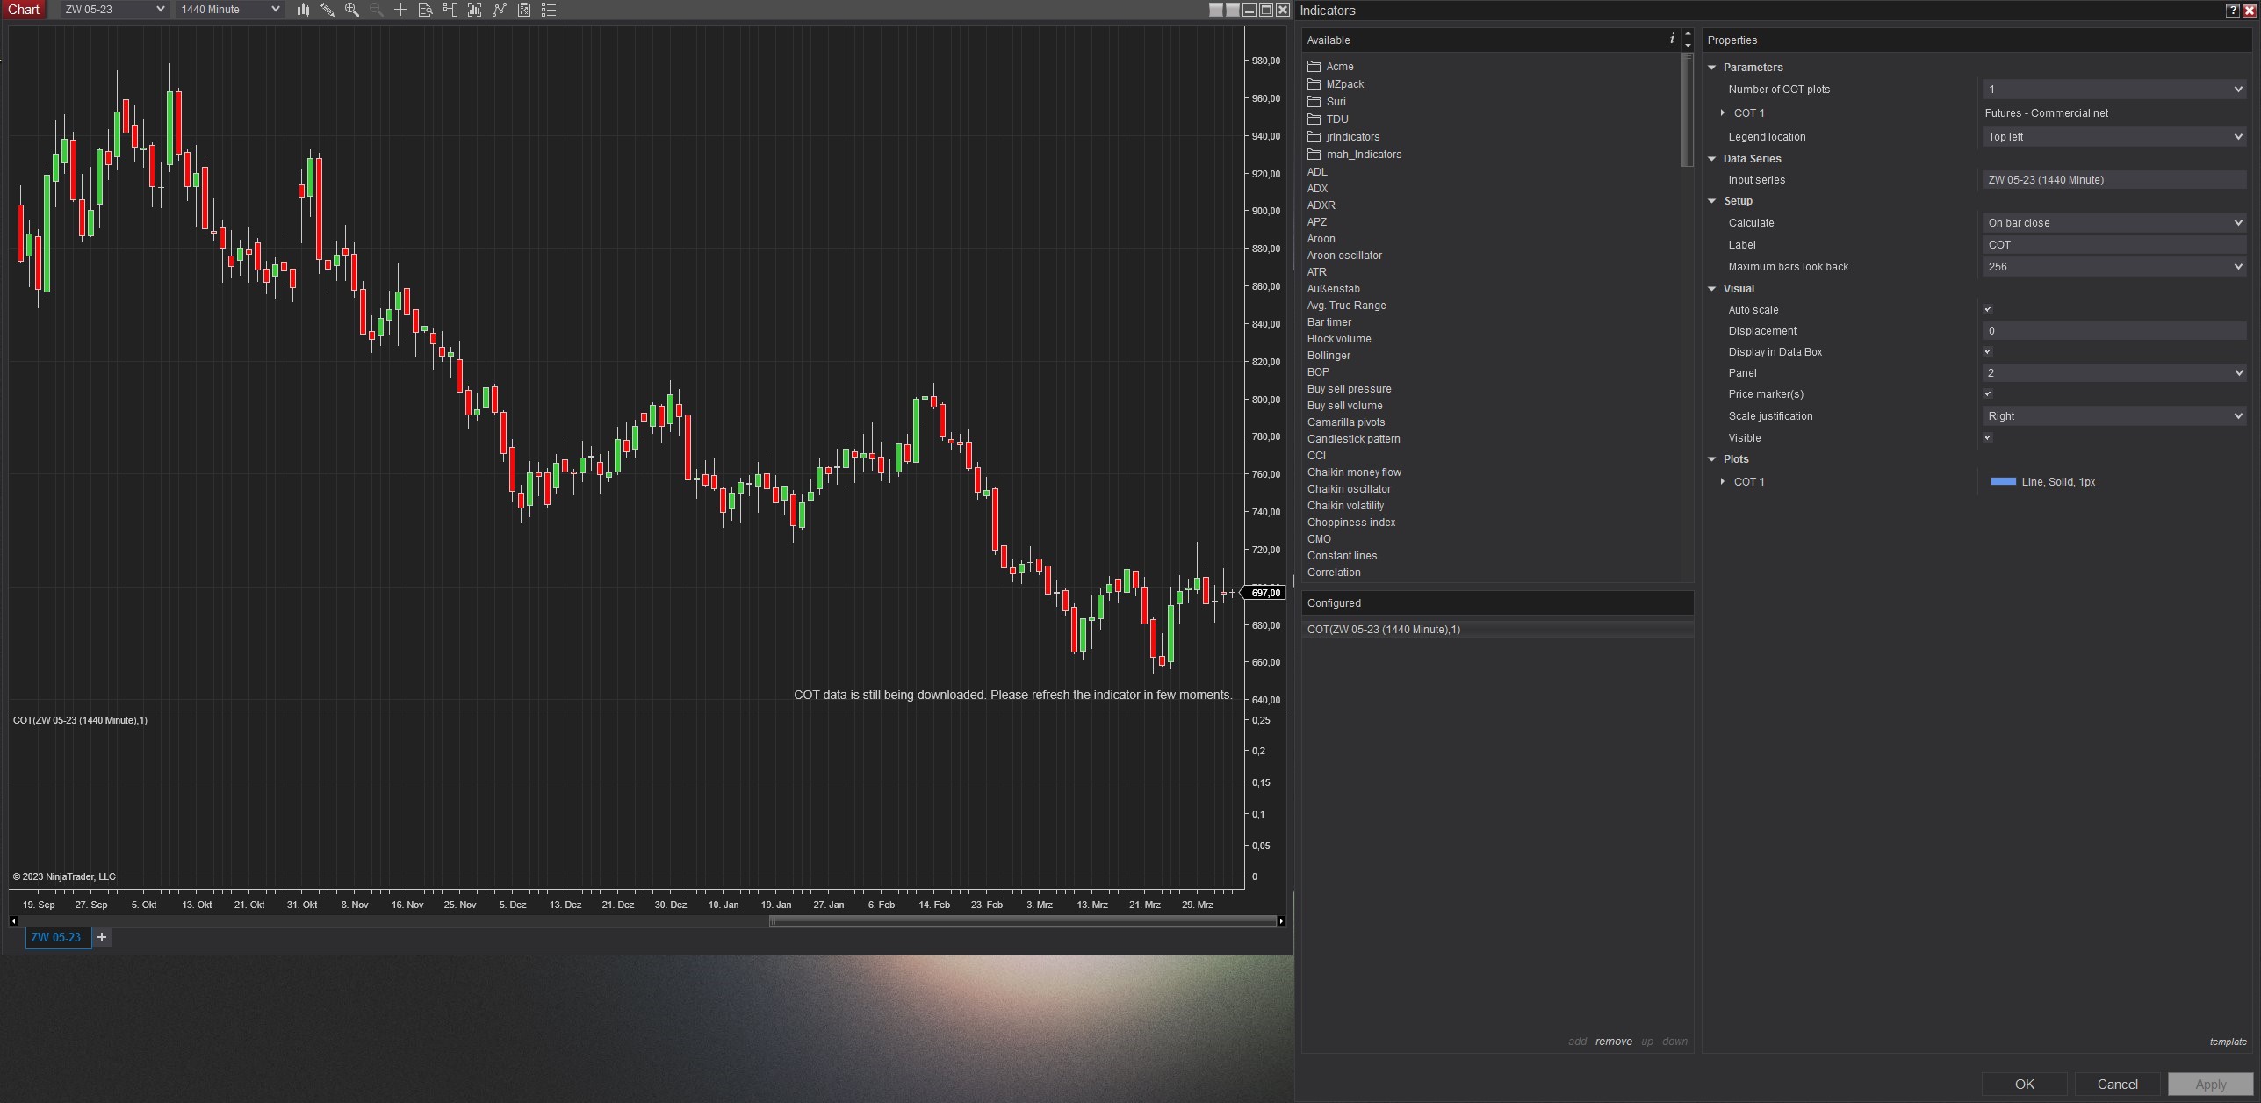Open the Indicators line-graph icon
The image size is (2261, 1103).
click(500, 10)
